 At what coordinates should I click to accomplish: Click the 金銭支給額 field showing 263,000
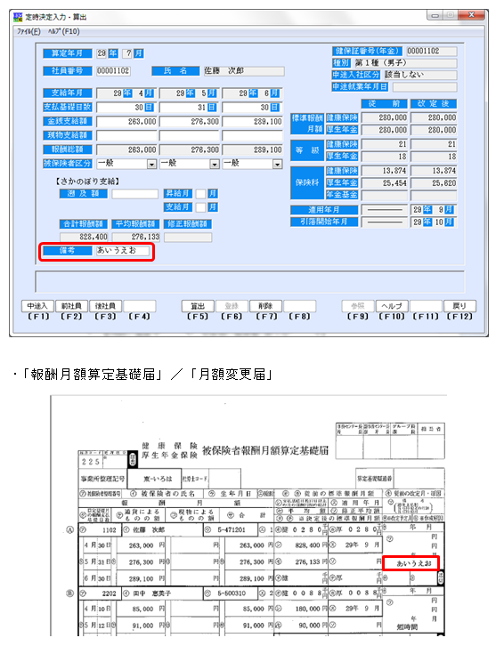click(127, 121)
